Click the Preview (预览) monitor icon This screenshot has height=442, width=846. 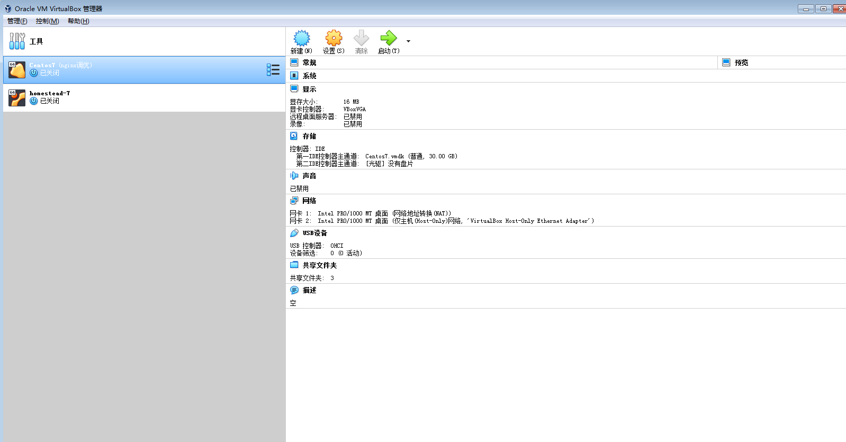pyautogui.click(x=726, y=62)
